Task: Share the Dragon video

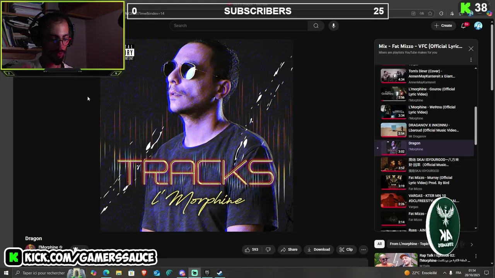Action: [289, 249]
